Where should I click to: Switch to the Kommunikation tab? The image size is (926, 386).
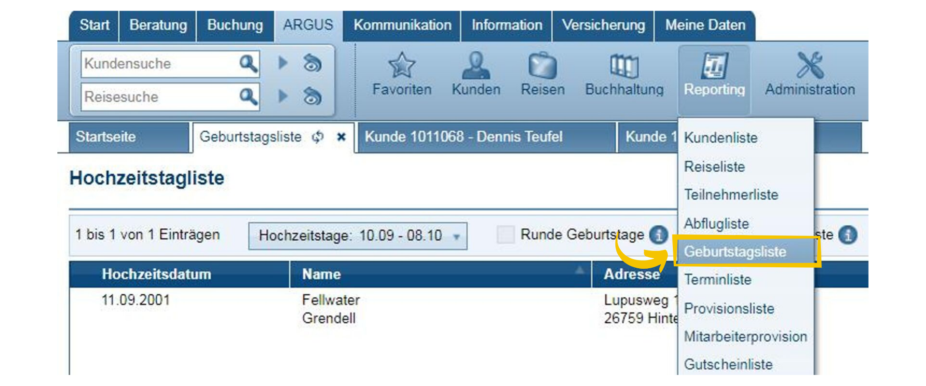click(402, 25)
